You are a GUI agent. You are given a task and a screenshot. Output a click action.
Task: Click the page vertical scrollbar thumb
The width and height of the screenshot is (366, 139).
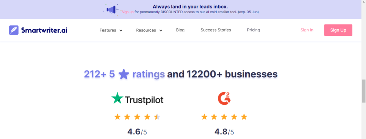pyautogui.click(x=363, y=91)
